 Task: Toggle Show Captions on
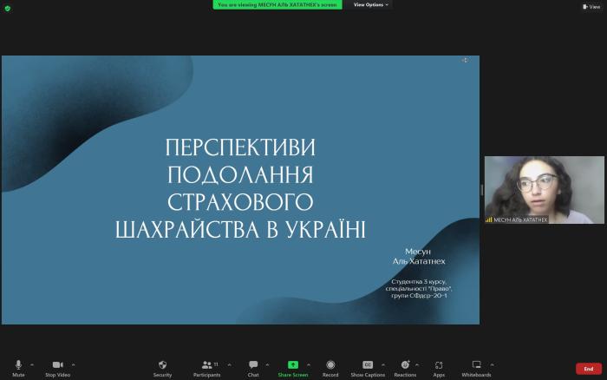[x=368, y=365]
